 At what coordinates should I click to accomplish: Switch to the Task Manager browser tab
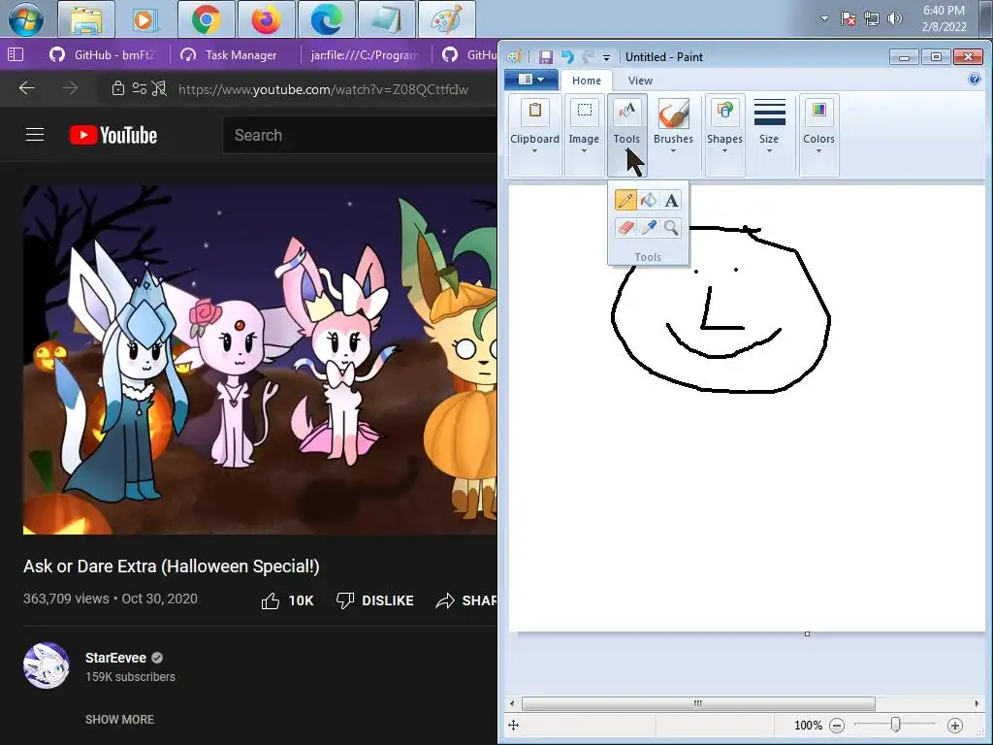[229, 55]
